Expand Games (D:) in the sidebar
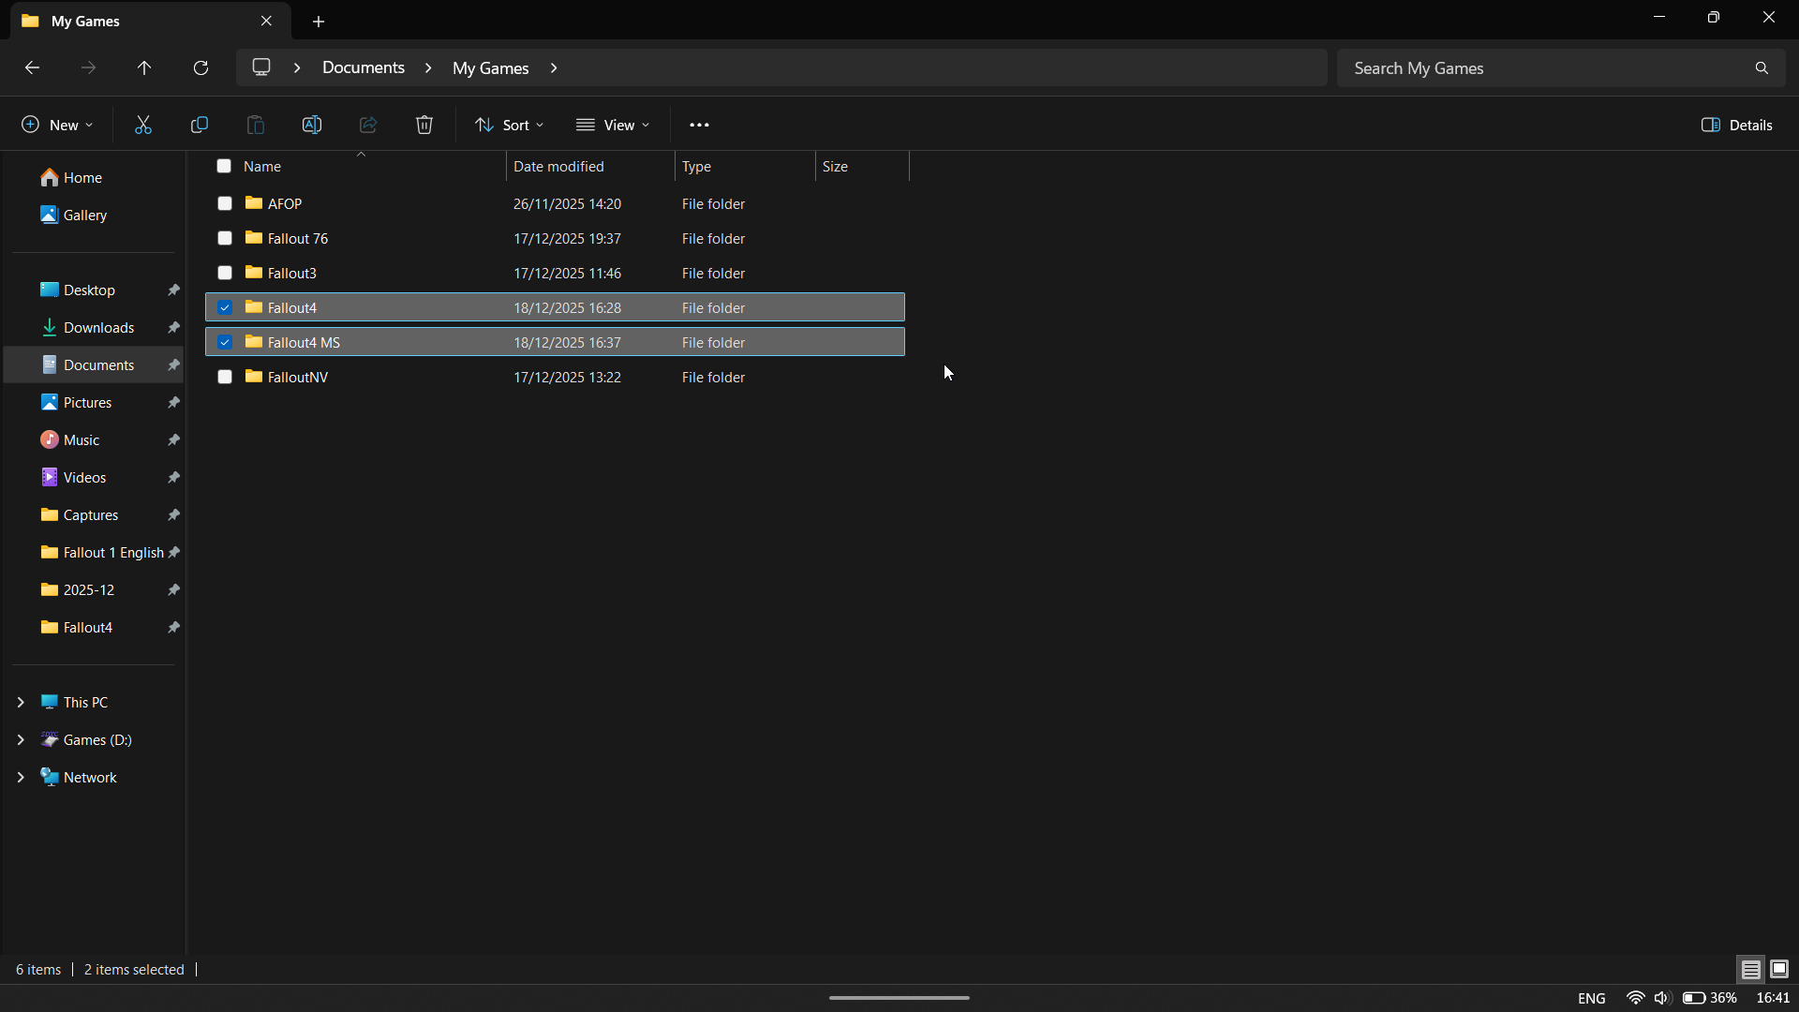The width and height of the screenshot is (1799, 1012). pyautogui.click(x=21, y=739)
